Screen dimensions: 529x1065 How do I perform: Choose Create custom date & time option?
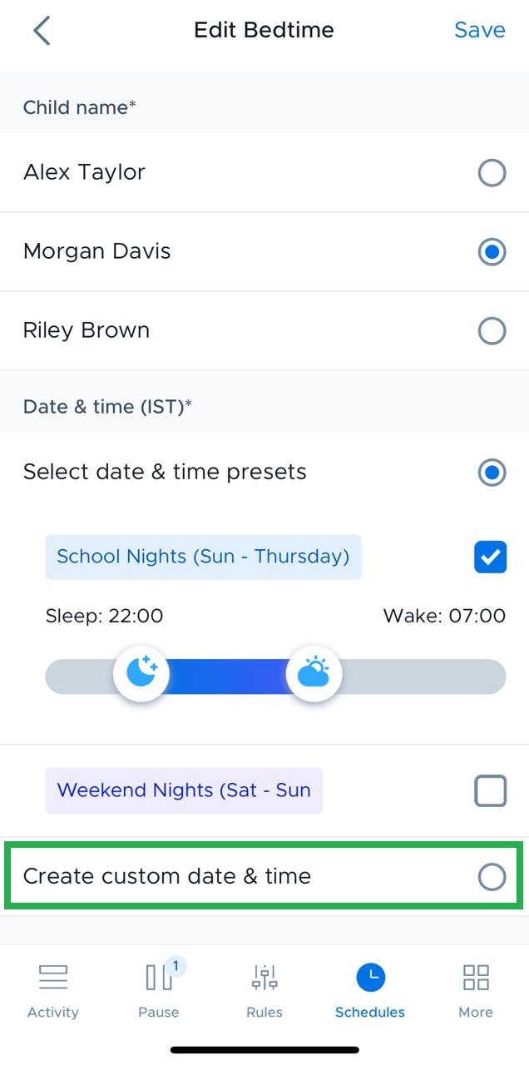[x=492, y=876]
